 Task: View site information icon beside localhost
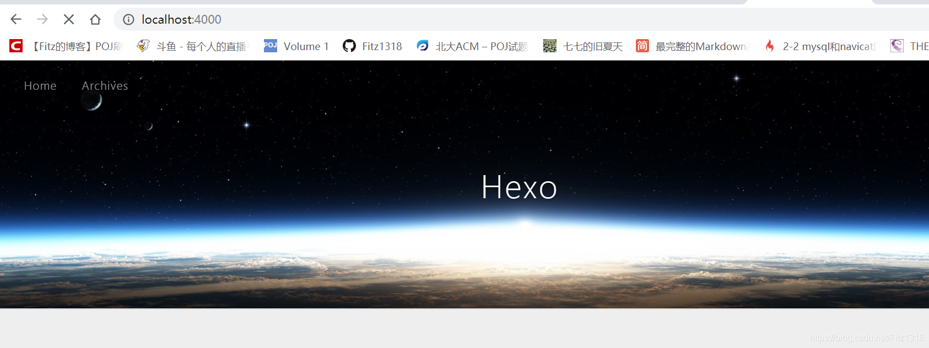pos(128,19)
